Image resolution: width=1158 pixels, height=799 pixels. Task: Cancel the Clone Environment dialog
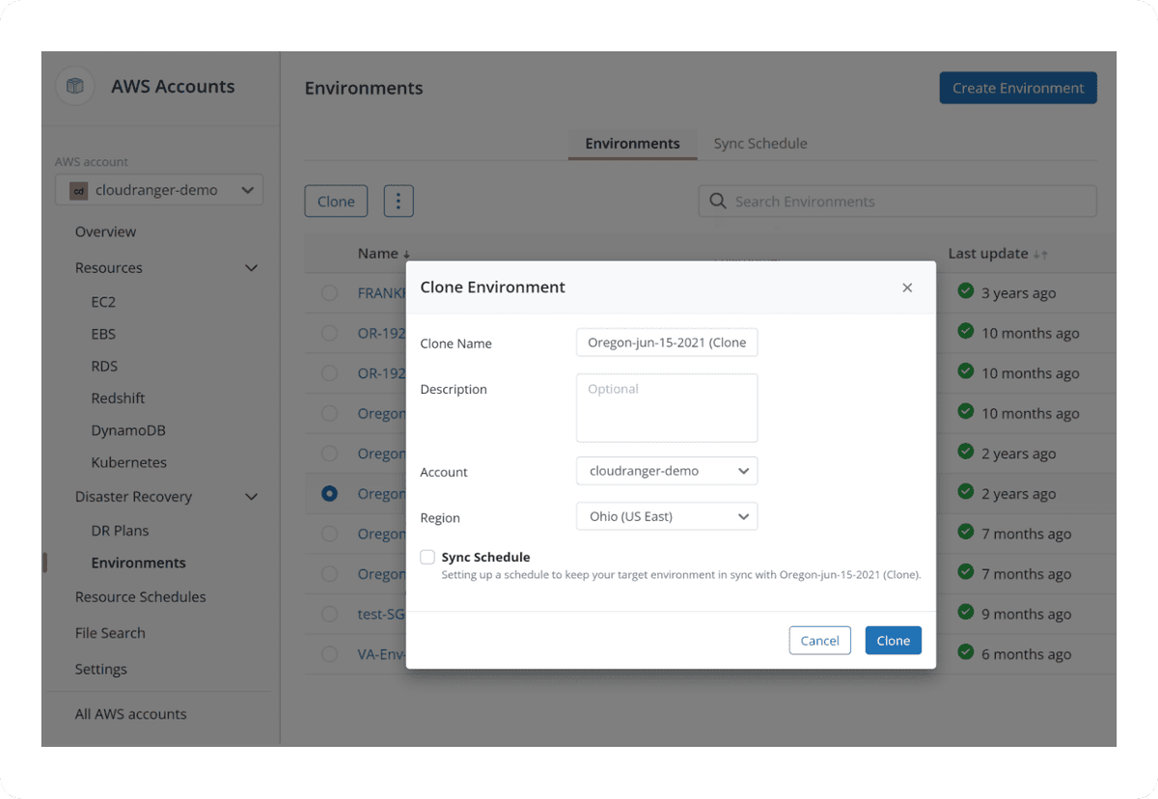pyautogui.click(x=819, y=640)
